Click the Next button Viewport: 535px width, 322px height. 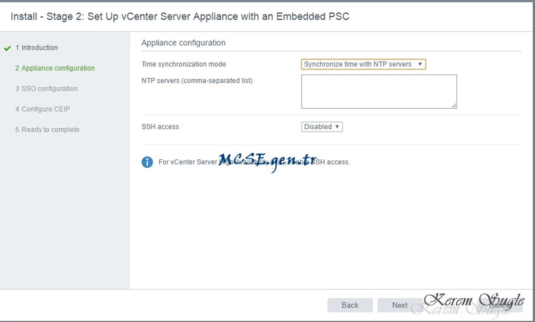pos(399,305)
